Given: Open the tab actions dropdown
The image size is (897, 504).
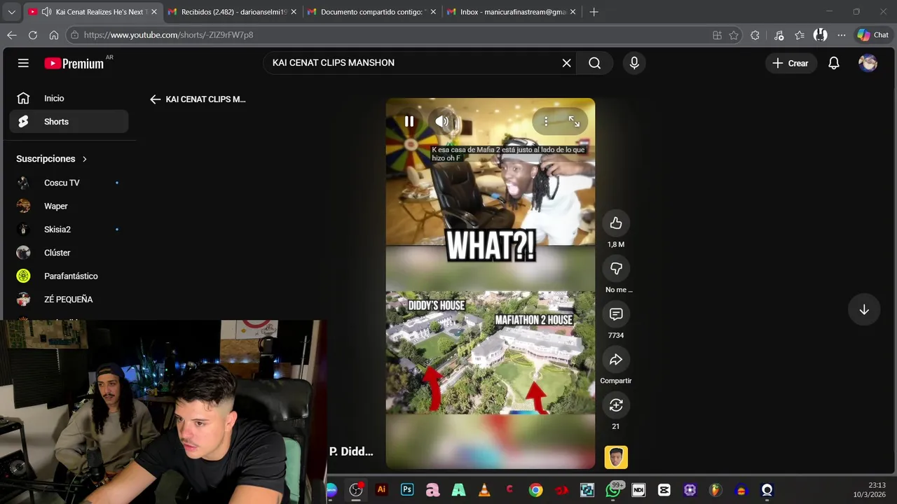Looking at the screenshot, I should click(11, 12).
